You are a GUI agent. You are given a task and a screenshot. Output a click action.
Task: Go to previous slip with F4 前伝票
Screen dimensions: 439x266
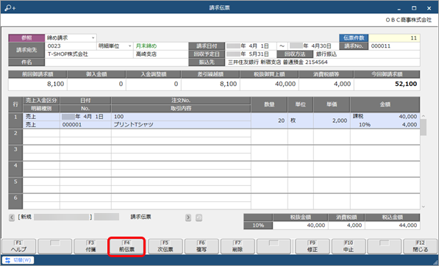coord(126,246)
